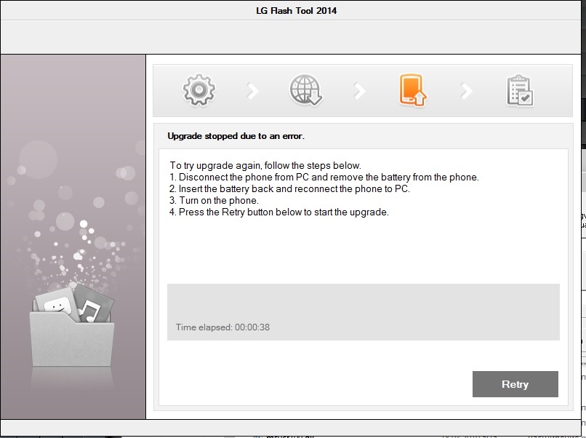The width and height of the screenshot is (586, 438).
Task: Click step 2 'Insert the battery back' line
Action: (x=289, y=189)
